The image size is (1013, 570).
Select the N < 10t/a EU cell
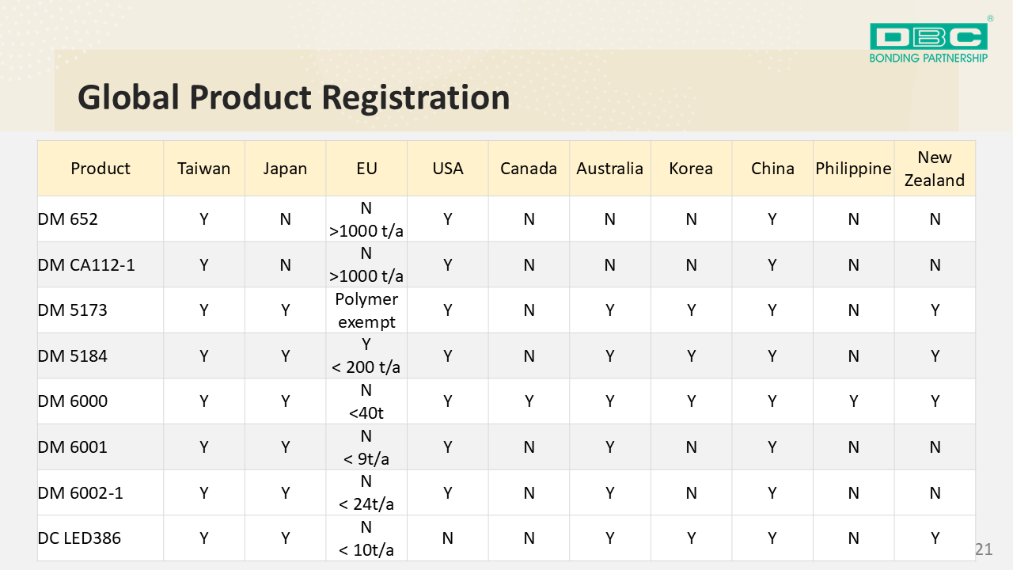point(366,538)
